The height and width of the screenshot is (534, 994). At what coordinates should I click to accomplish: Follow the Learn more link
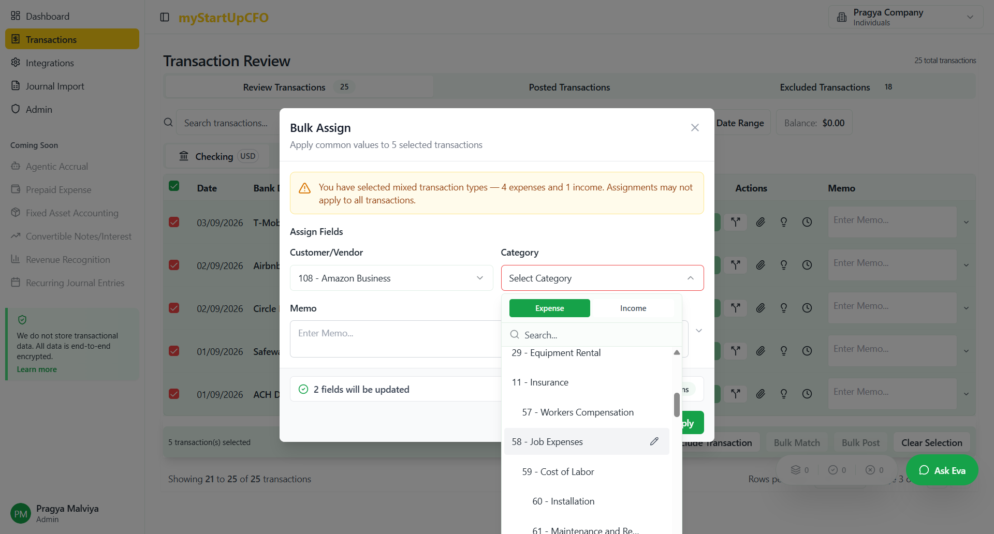pyautogui.click(x=37, y=369)
